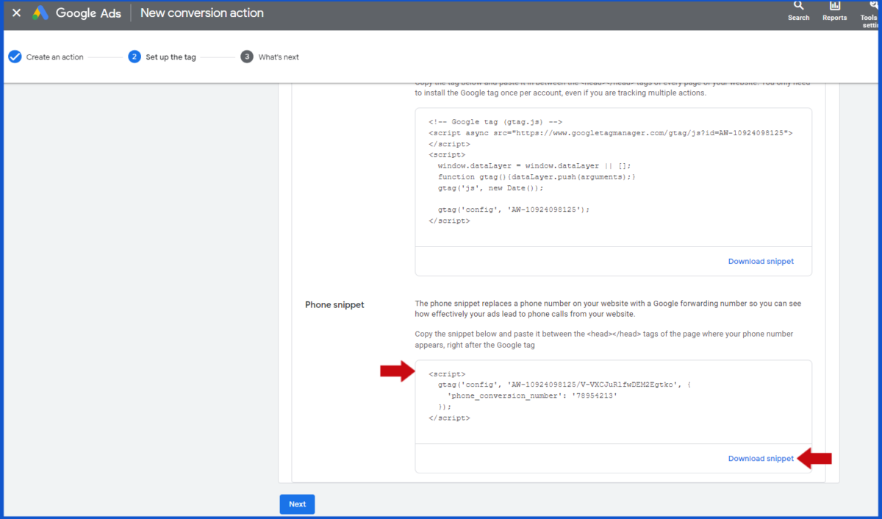Download snippet for the Google tag
Screen dimensions: 882x519
[x=761, y=261]
